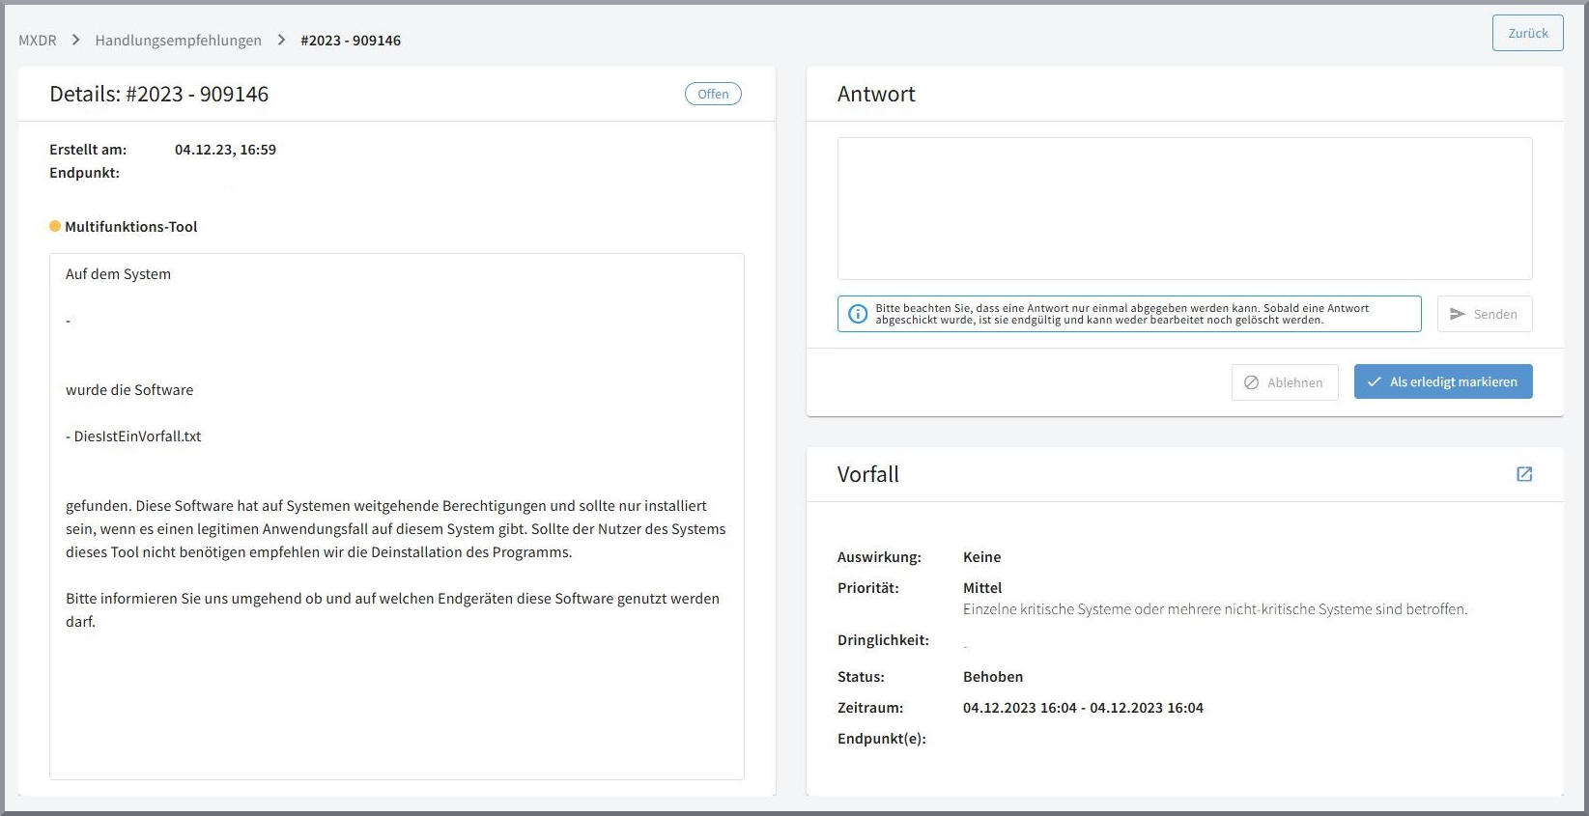
Task: Click the chevron after Handlungsempfehlungen breadcrumb
Action: 281,40
